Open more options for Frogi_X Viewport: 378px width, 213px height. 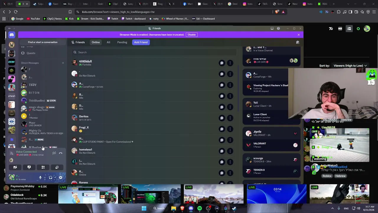(230, 129)
